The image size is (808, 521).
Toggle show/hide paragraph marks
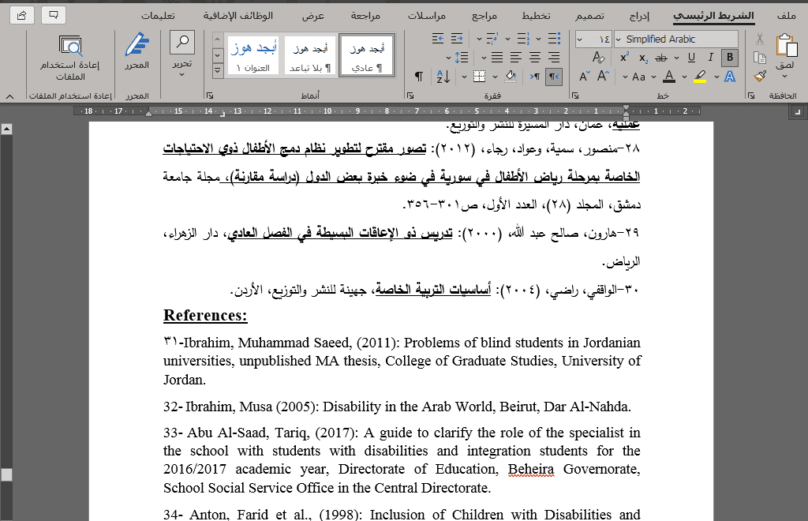click(x=419, y=77)
